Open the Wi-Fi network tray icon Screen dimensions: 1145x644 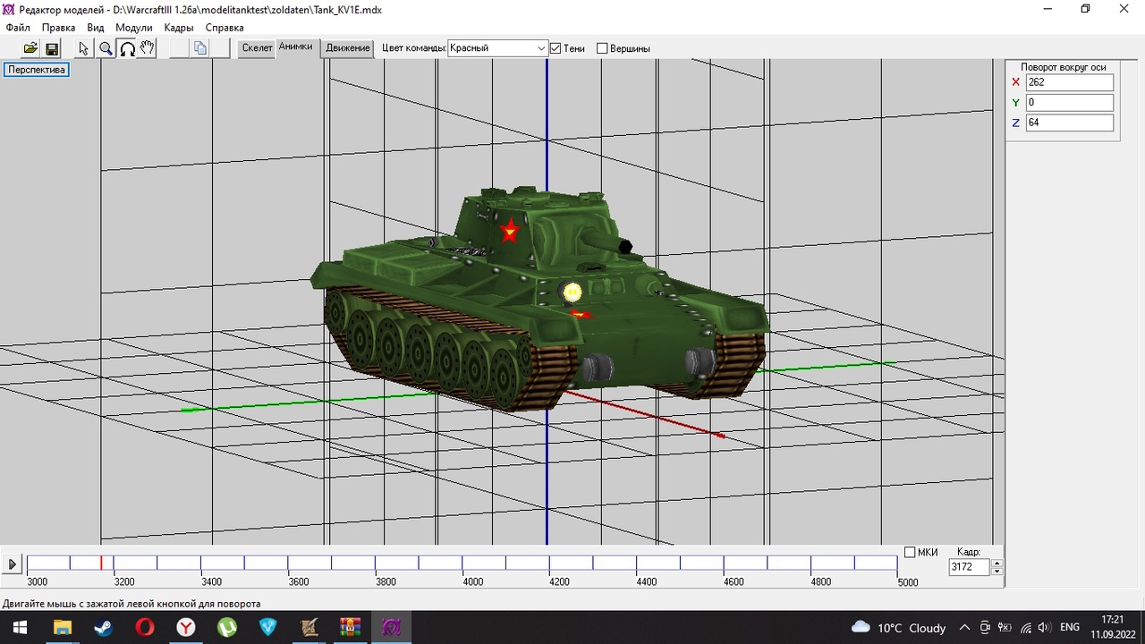pyautogui.click(x=1026, y=628)
